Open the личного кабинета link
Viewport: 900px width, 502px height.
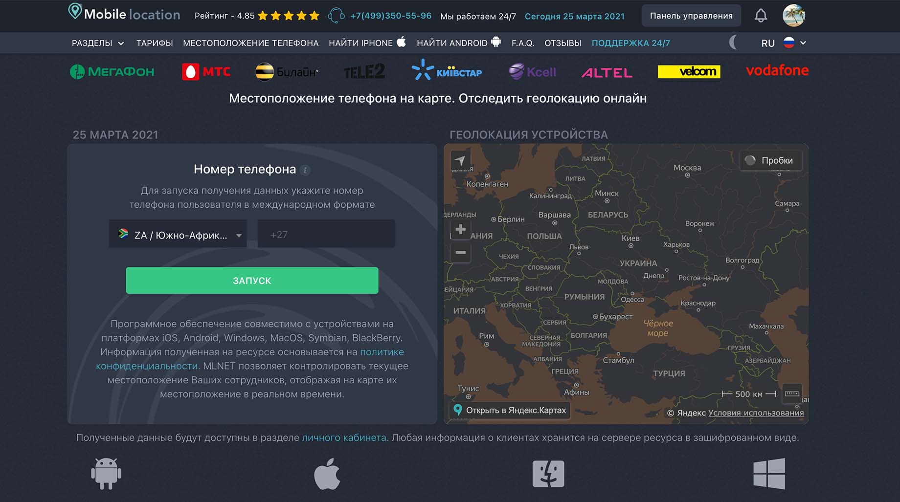344,437
